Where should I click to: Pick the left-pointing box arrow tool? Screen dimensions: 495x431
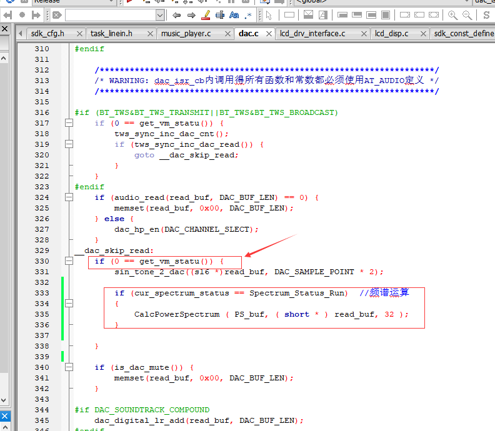point(419,15)
